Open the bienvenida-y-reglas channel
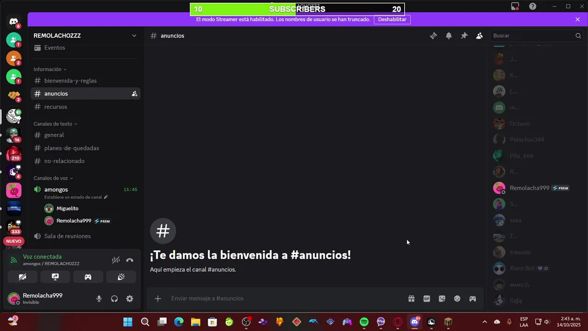This screenshot has height=331, width=588. coord(85,81)
